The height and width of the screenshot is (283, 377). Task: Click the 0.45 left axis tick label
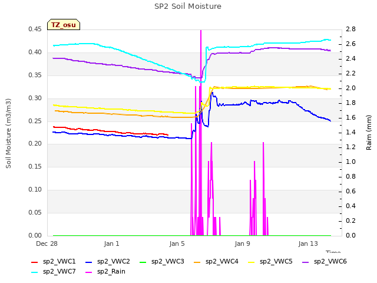click(x=35, y=29)
